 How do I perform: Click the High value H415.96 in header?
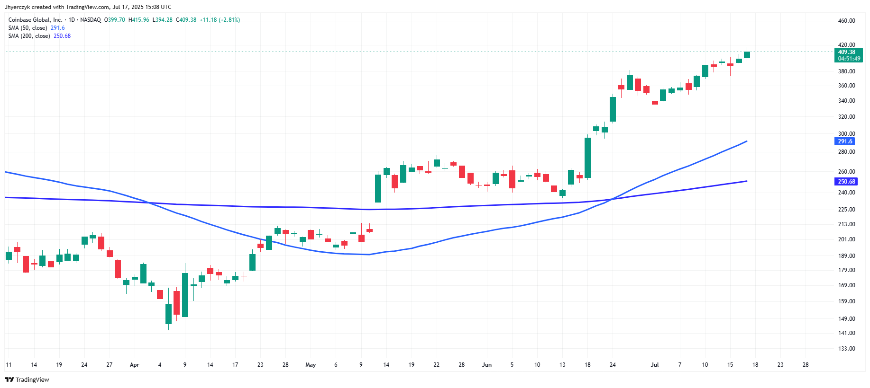pos(139,20)
